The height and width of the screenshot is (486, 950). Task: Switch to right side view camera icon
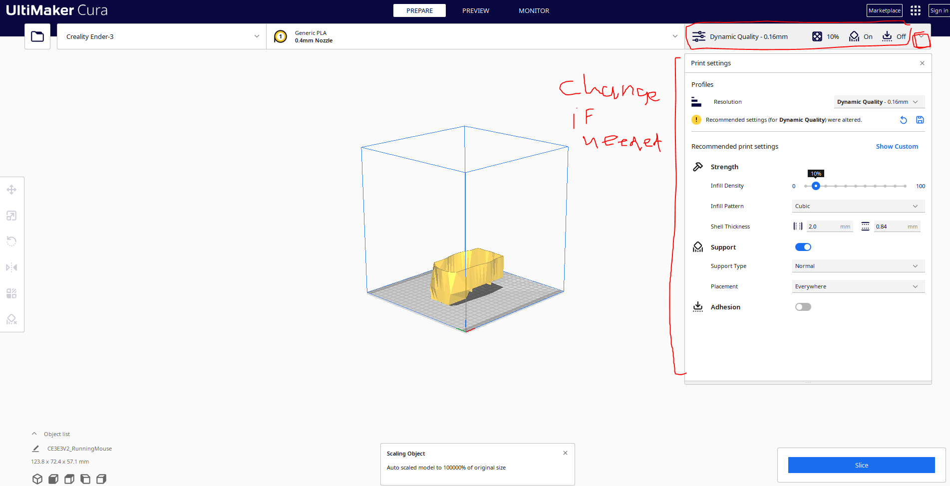(101, 479)
